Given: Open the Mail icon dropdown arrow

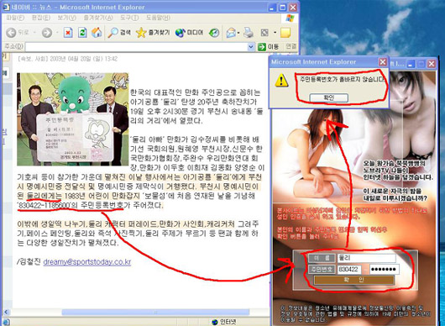Looking at the screenshot, I should click(238, 33).
